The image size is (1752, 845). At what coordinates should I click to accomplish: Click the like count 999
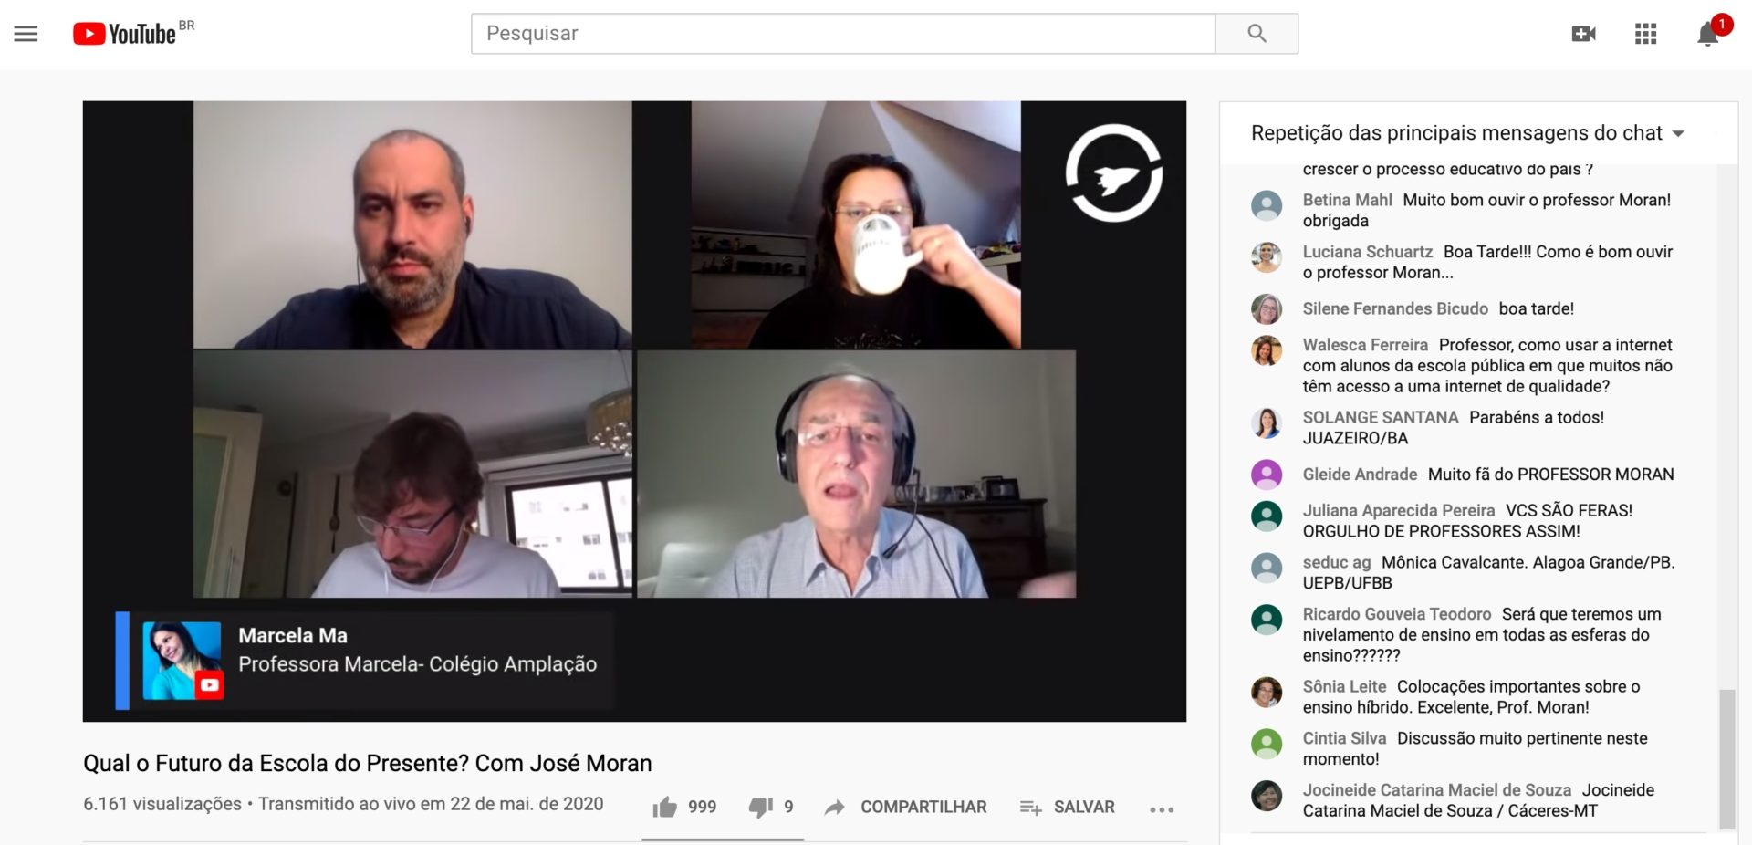[702, 807]
